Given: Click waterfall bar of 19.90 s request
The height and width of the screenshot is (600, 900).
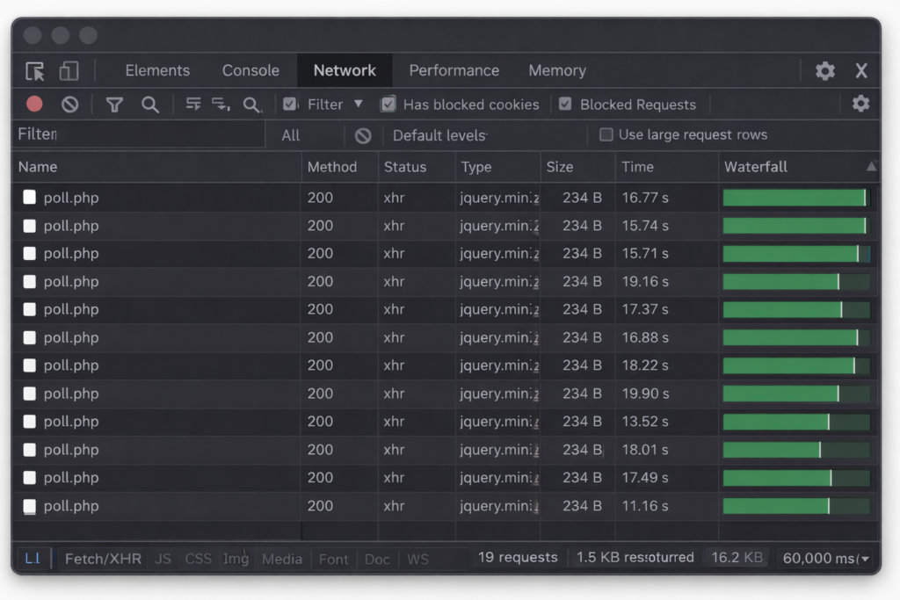Looking at the screenshot, I should 780,394.
